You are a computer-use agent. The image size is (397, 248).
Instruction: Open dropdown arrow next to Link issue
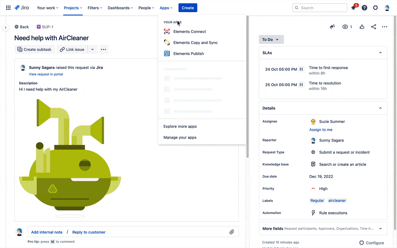coord(93,49)
